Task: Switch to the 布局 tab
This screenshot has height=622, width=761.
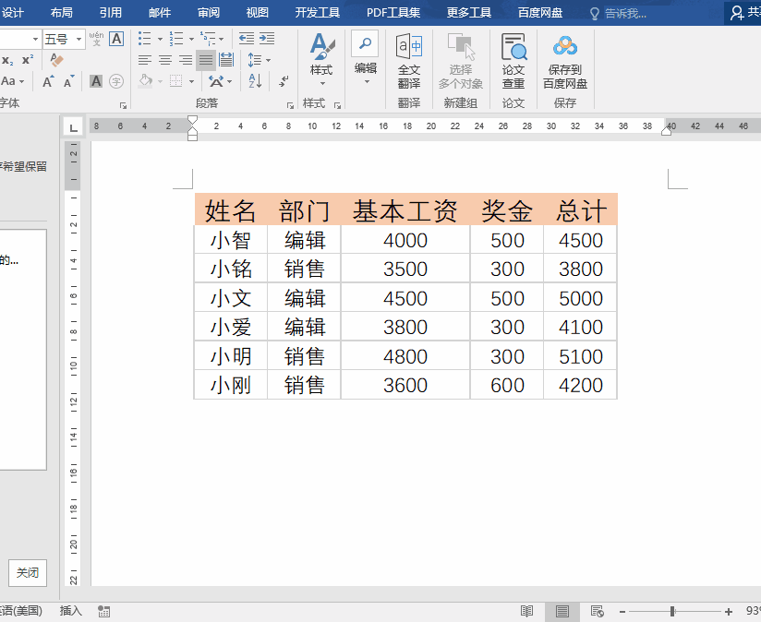Action: pos(62,12)
